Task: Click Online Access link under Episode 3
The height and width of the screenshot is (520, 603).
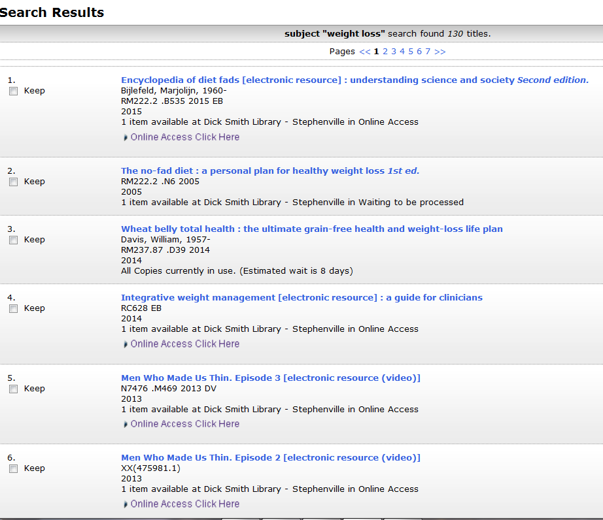Action: pyautogui.click(x=185, y=423)
